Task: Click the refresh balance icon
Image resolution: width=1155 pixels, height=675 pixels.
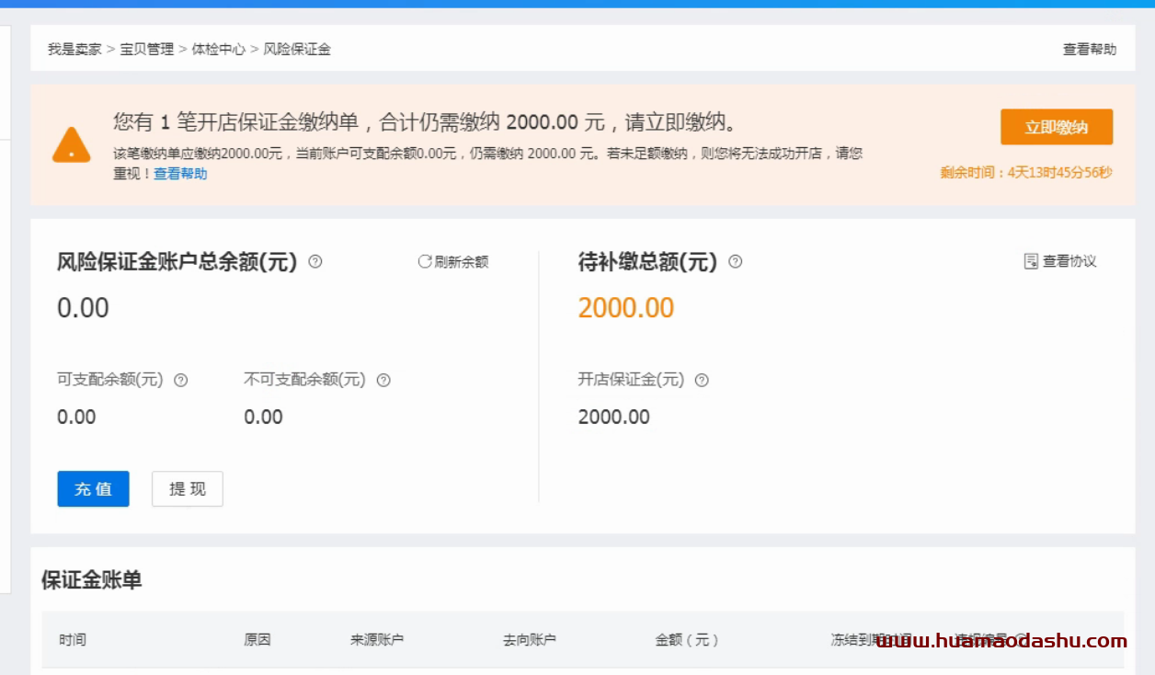Action: pos(424,262)
